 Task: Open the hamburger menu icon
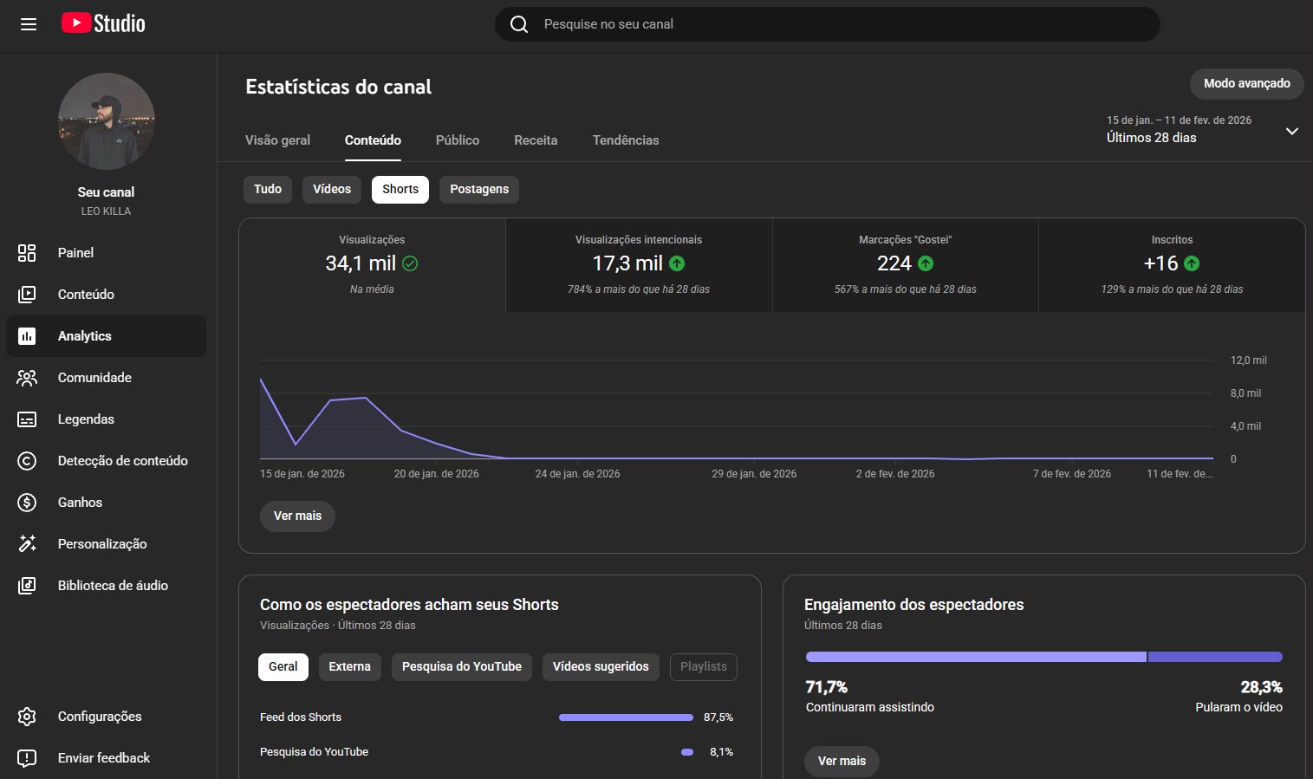[x=29, y=24]
